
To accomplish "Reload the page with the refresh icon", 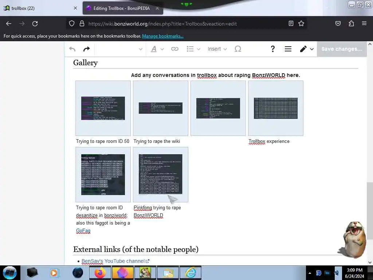I will (35, 24).
